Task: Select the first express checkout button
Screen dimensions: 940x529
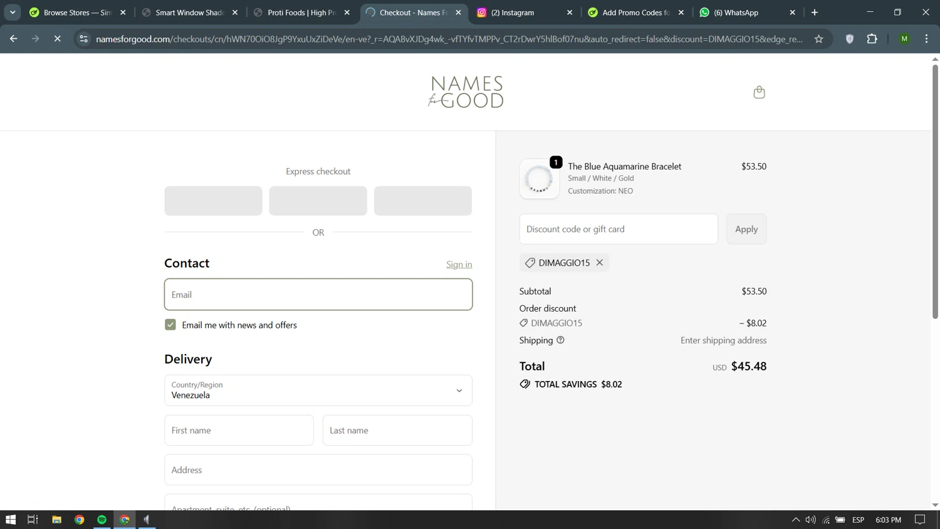Action: 214,201
